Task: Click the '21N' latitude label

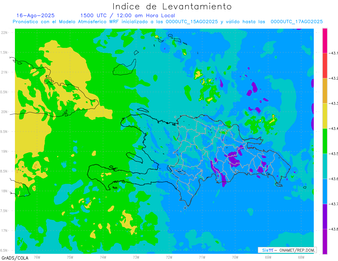Action: (5, 72)
